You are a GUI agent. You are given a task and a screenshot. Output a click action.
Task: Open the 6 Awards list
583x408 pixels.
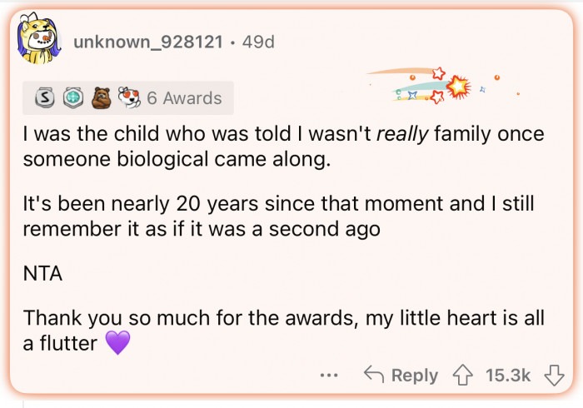tap(184, 98)
